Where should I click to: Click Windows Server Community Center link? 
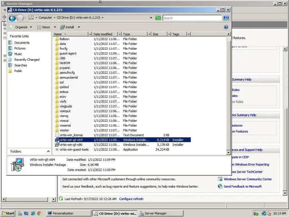tap(248, 179)
